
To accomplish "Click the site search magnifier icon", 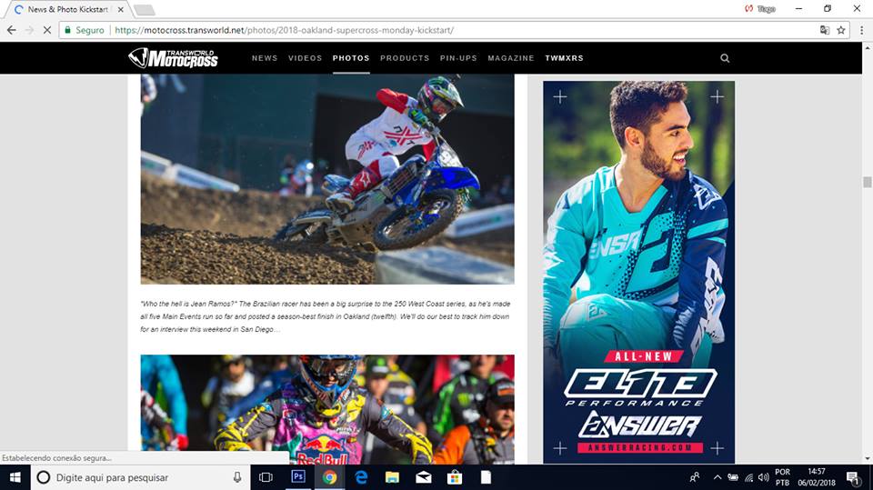I will [725, 58].
